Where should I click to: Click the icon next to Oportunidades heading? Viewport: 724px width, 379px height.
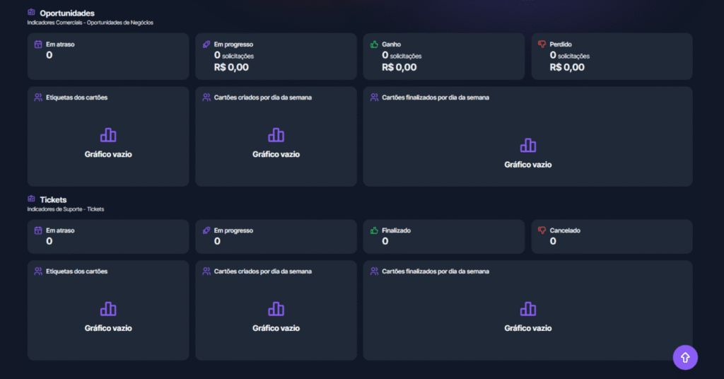(x=31, y=13)
